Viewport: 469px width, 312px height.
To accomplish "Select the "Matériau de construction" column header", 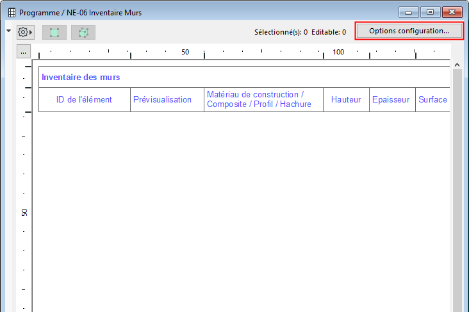I will click(x=263, y=99).
